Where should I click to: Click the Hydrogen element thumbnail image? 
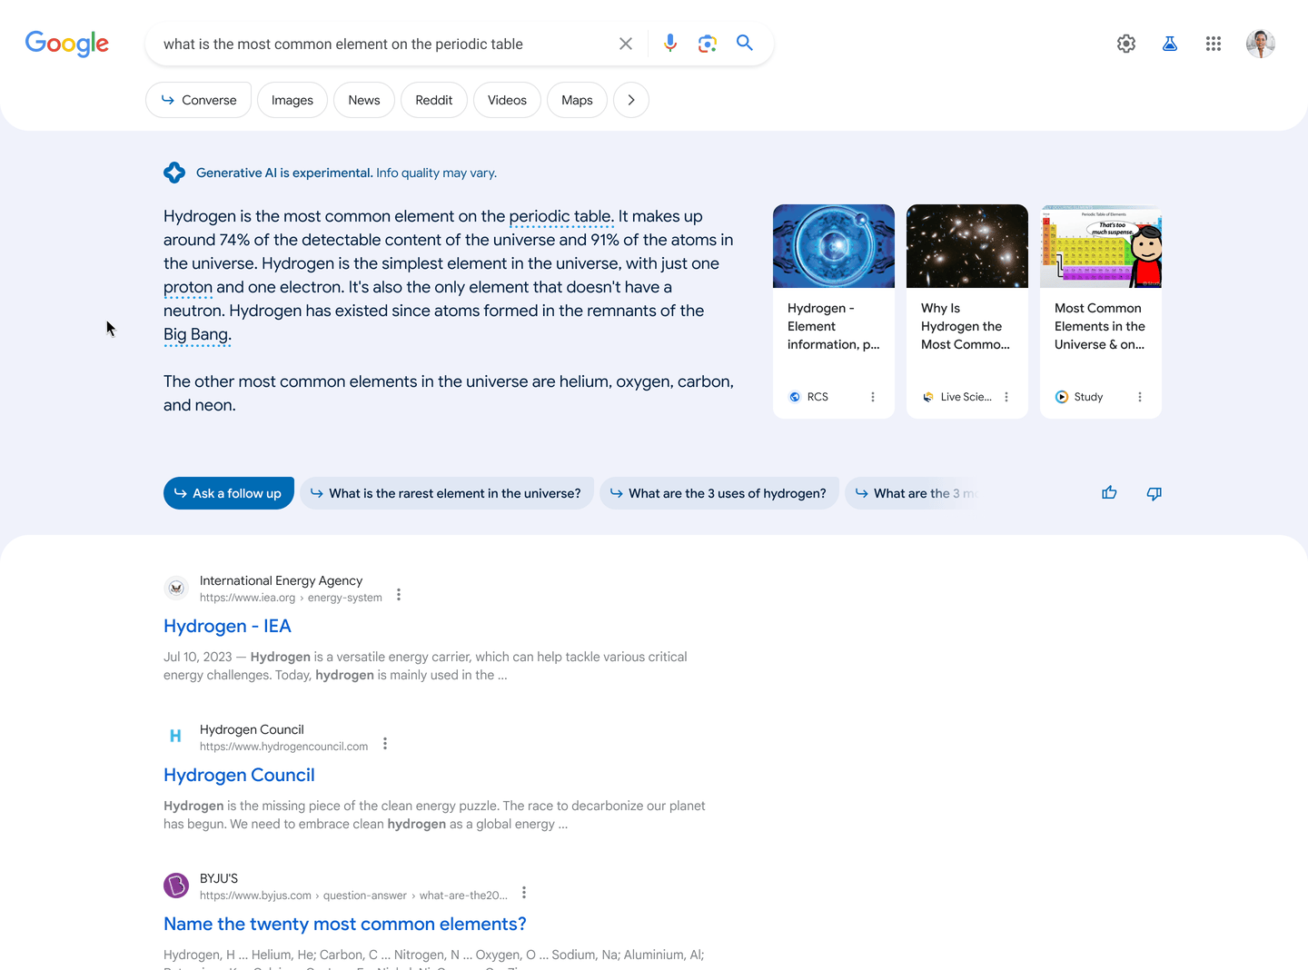click(833, 245)
